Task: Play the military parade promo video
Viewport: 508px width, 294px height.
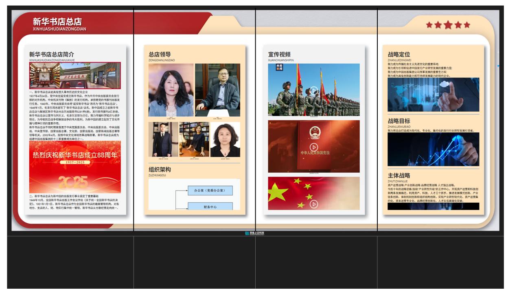Action: click(x=314, y=90)
